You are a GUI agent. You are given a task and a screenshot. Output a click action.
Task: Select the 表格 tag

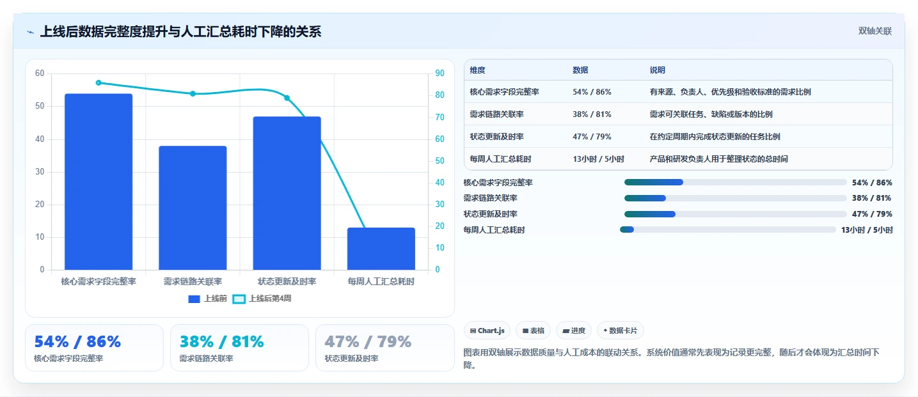coord(533,331)
